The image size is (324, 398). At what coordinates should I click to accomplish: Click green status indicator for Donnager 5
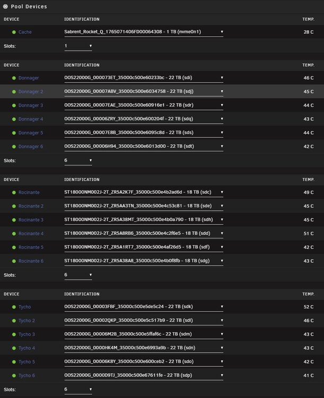(14, 133)
